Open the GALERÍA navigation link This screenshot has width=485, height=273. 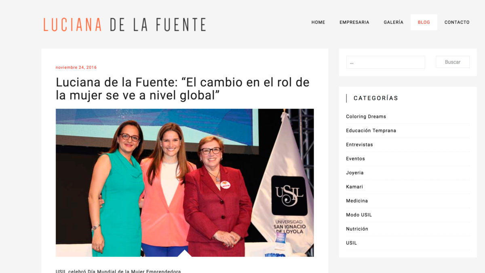(x=394, y=22)
